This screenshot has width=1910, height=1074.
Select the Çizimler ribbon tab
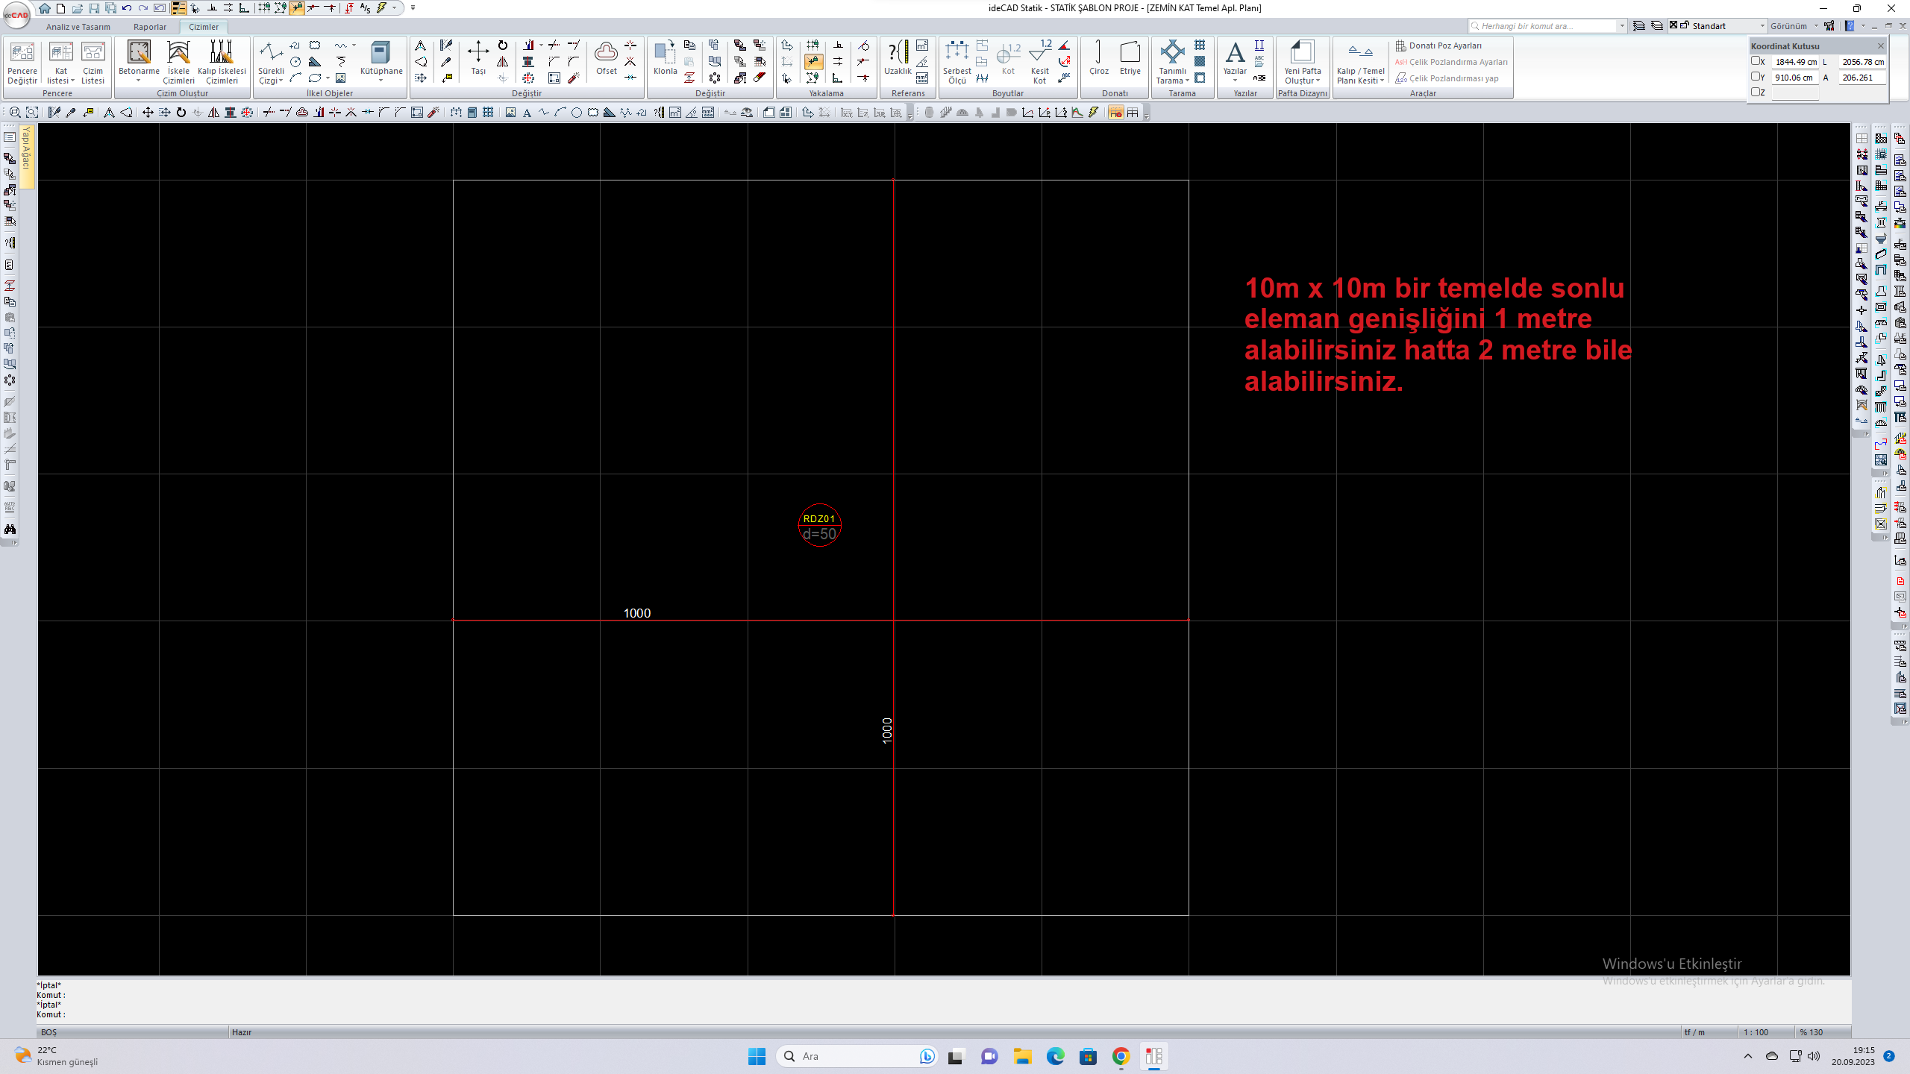pos(204,27)
